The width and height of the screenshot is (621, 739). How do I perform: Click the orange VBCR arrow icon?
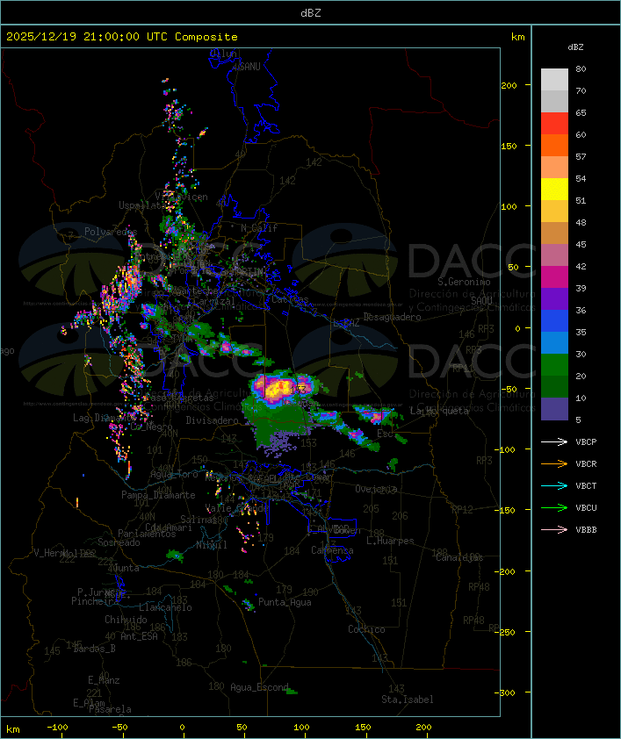click(x=554, y=463)
